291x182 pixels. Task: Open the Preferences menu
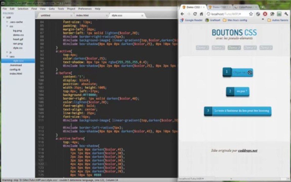pyautogui.click(x=85, y=9)
